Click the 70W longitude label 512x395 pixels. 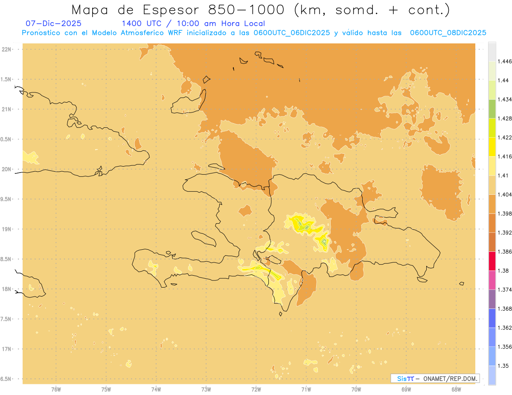click(x=356, y=389)
